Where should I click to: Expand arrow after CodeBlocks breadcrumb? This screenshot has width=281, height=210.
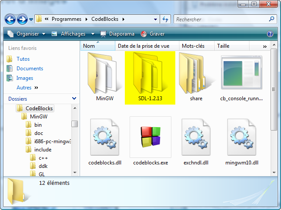[124, 19]
